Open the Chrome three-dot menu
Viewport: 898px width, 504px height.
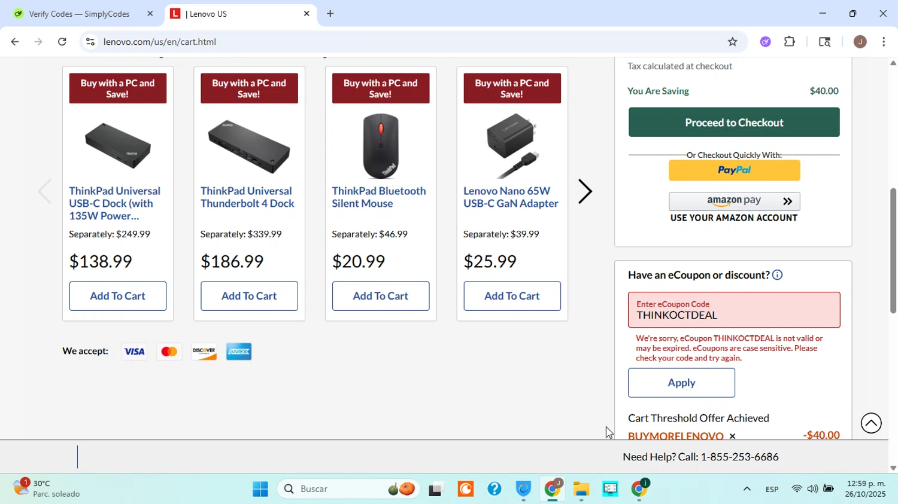(x=884, y=42)
